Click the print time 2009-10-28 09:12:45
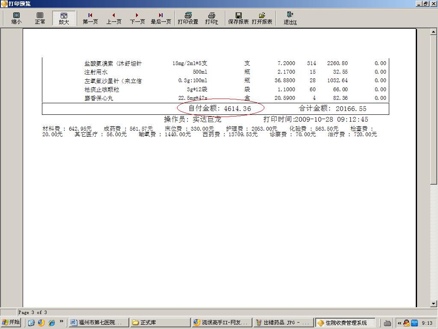The image size is (438, 329). [x=331, y=120]
